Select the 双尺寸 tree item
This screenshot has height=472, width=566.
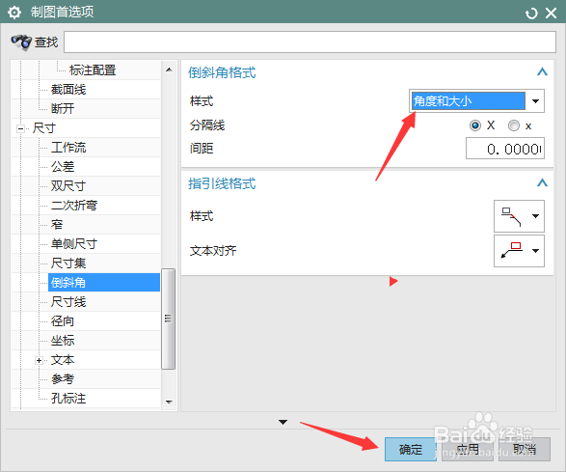pyautogui.click(x=68, y=185)
